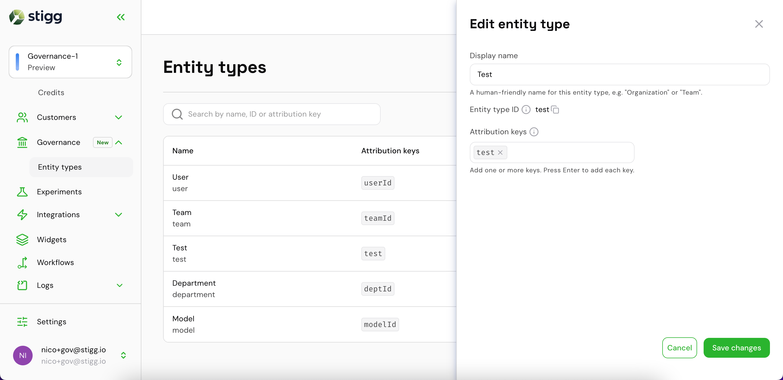
Task: Click the Settings sliders icon
Action: coord(22,322)
